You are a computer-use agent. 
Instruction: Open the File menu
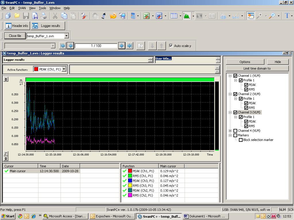pyautogui.click(x=4, y=8)
